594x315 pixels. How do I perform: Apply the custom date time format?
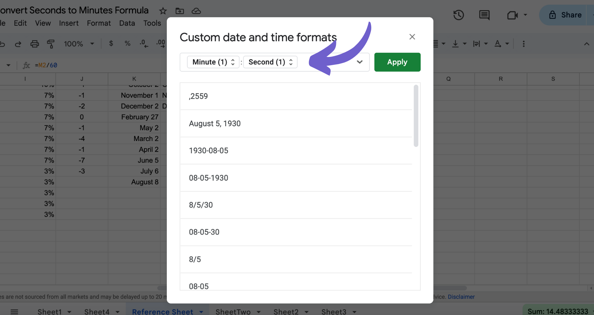[397, 62]
